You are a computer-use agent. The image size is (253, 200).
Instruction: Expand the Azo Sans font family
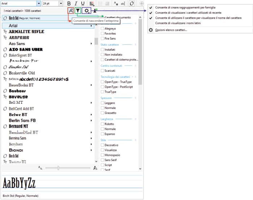(x=91, y=44)
